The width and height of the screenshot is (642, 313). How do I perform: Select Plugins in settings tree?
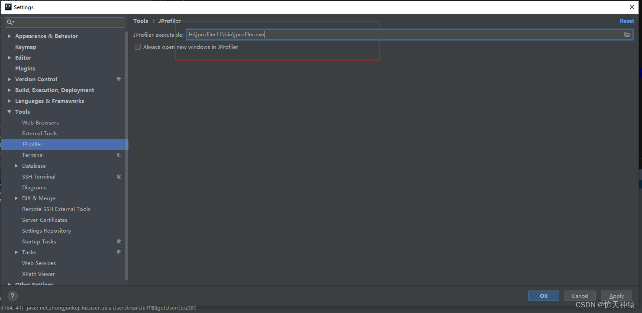[25, 69]
